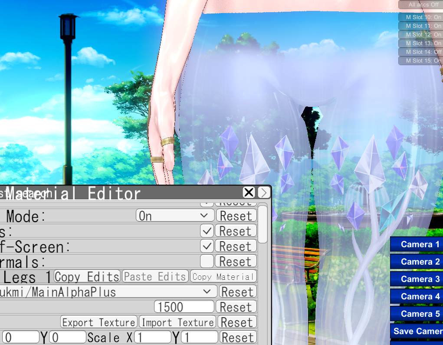Turn off M Slot 10 accessory
The image size is (443, 345).
click(420, 17)
